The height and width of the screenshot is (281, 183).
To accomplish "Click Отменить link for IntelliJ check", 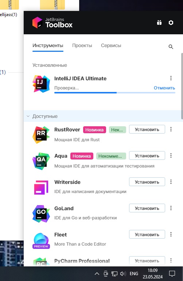I will [x=164, y=88].
